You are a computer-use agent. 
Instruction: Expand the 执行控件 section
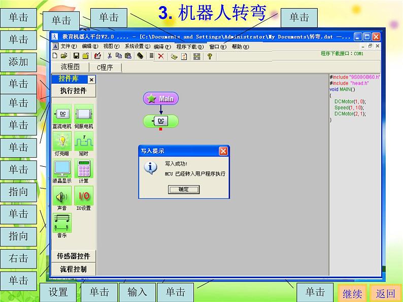coord(74,91)
